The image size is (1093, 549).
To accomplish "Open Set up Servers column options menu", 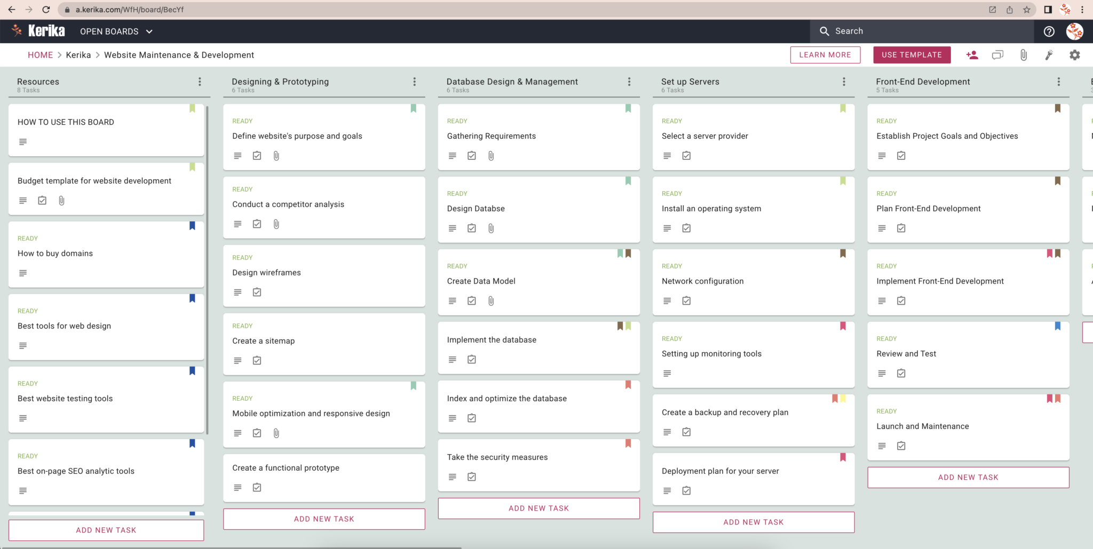I will (844, 82).
